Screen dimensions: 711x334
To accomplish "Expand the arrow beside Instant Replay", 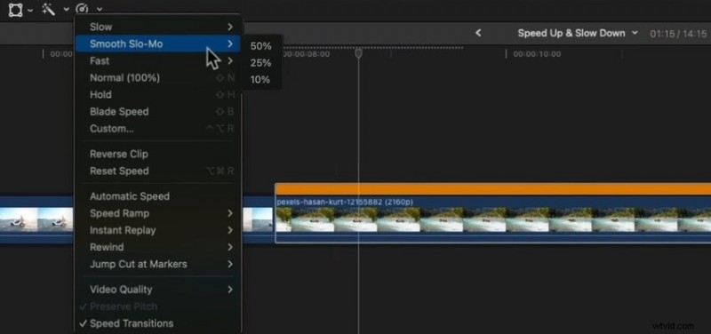I will point(230,230).
